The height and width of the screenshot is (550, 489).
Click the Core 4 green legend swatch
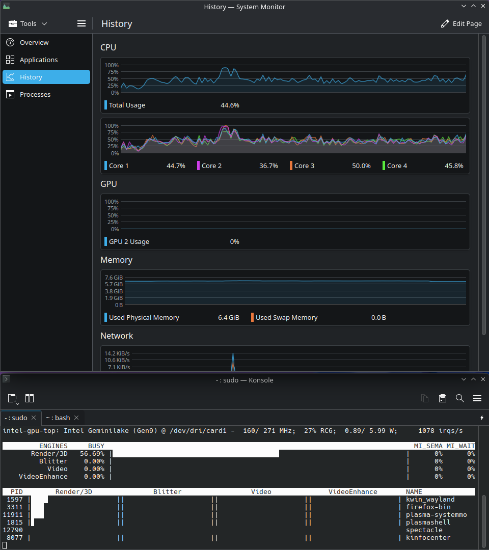click(x=384, y=166)
